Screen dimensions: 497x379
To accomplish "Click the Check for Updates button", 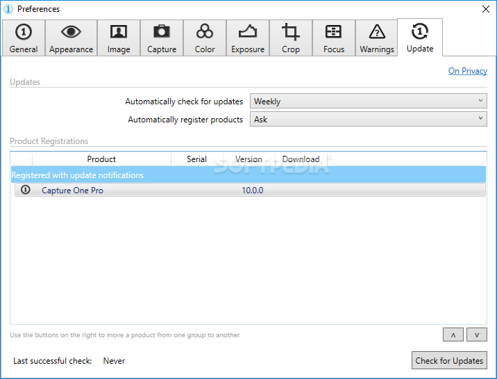I will pos(449,360).
